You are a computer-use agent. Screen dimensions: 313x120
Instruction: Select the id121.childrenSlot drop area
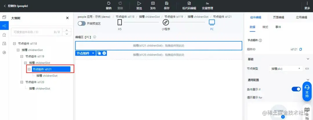click(x=159, y=46)
